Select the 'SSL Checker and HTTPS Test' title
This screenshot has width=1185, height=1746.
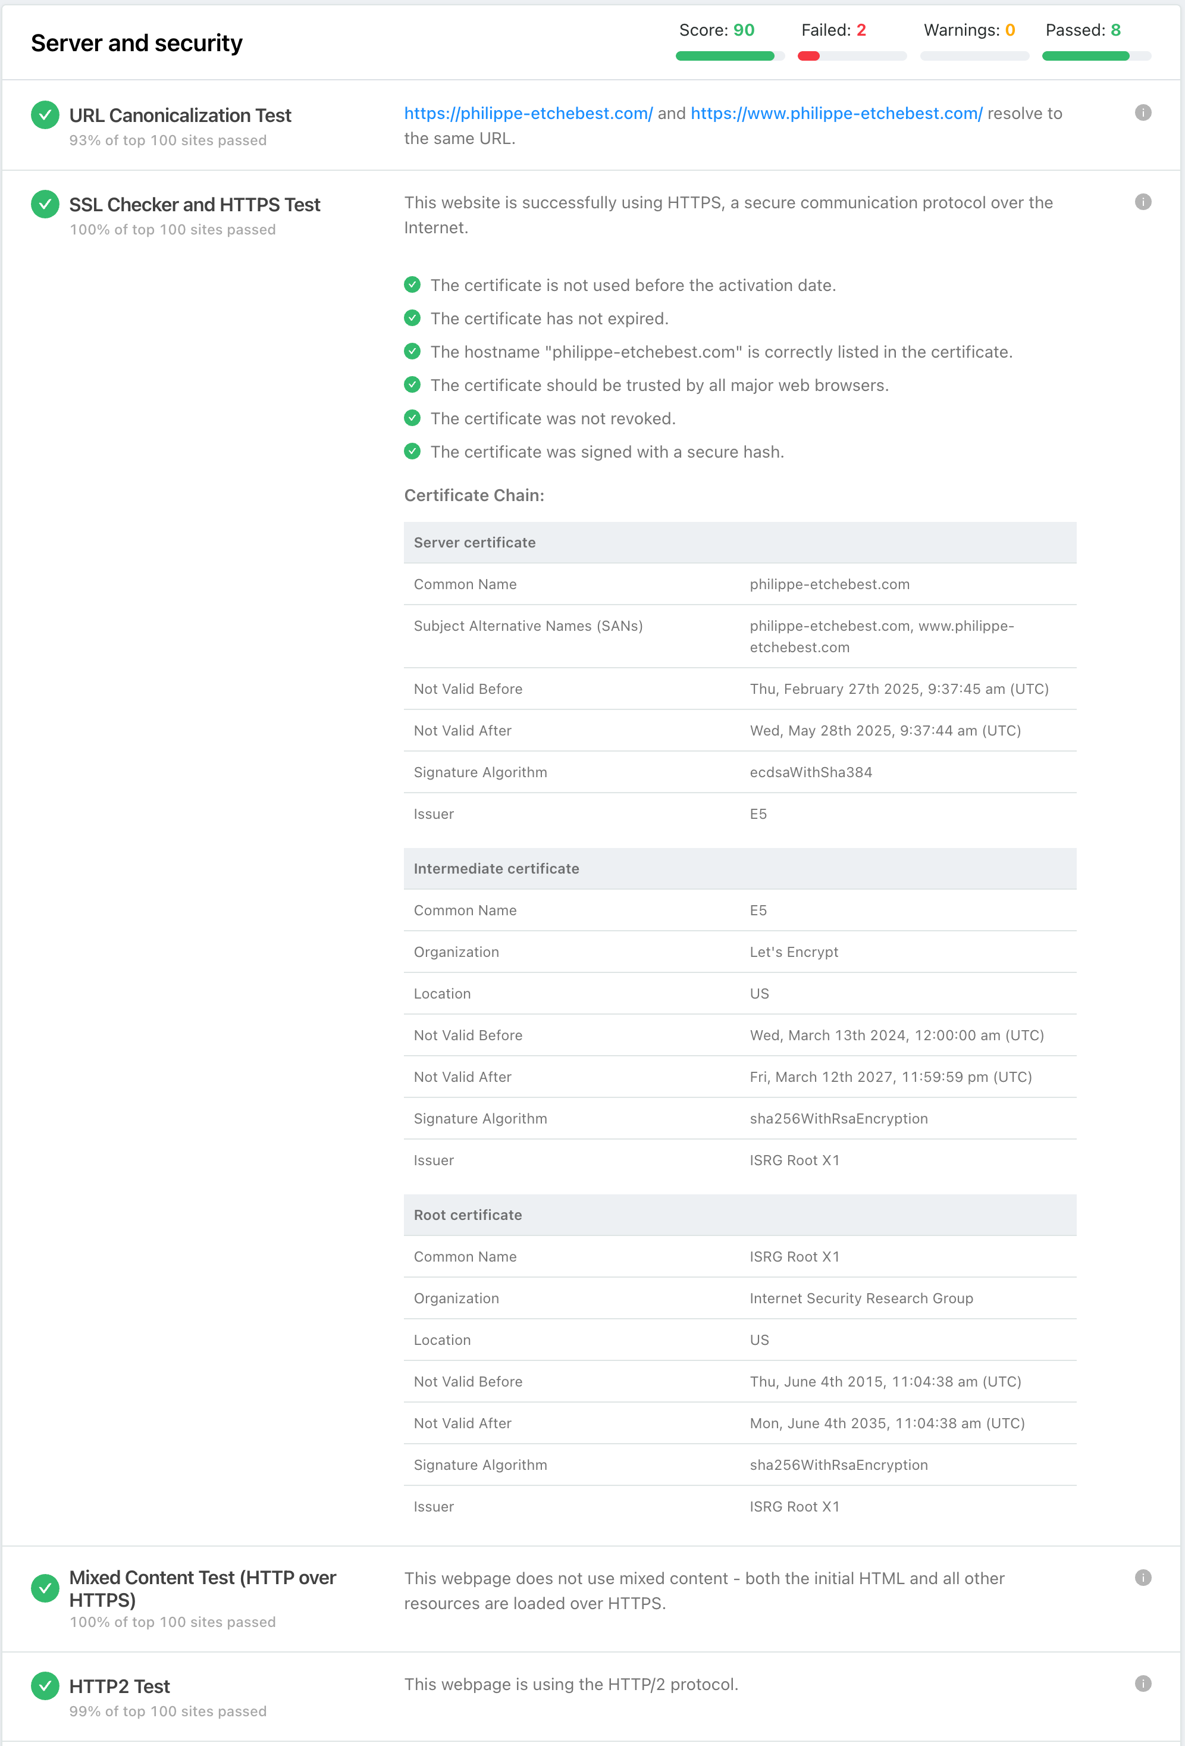click(x=195, y=205)
